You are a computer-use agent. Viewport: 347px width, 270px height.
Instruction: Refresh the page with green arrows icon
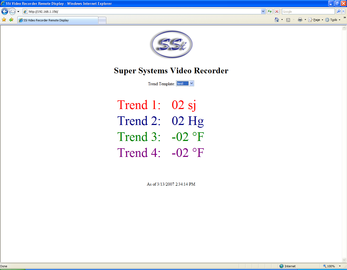click(270, 11)
